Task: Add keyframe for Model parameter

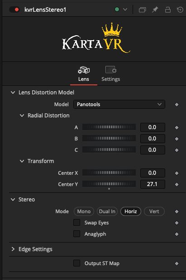Action: pos(176,105)
